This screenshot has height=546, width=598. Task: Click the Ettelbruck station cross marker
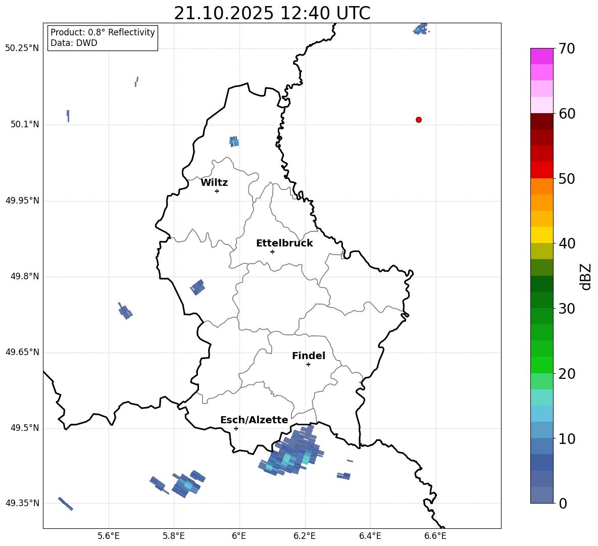click(x=272, y=252)
